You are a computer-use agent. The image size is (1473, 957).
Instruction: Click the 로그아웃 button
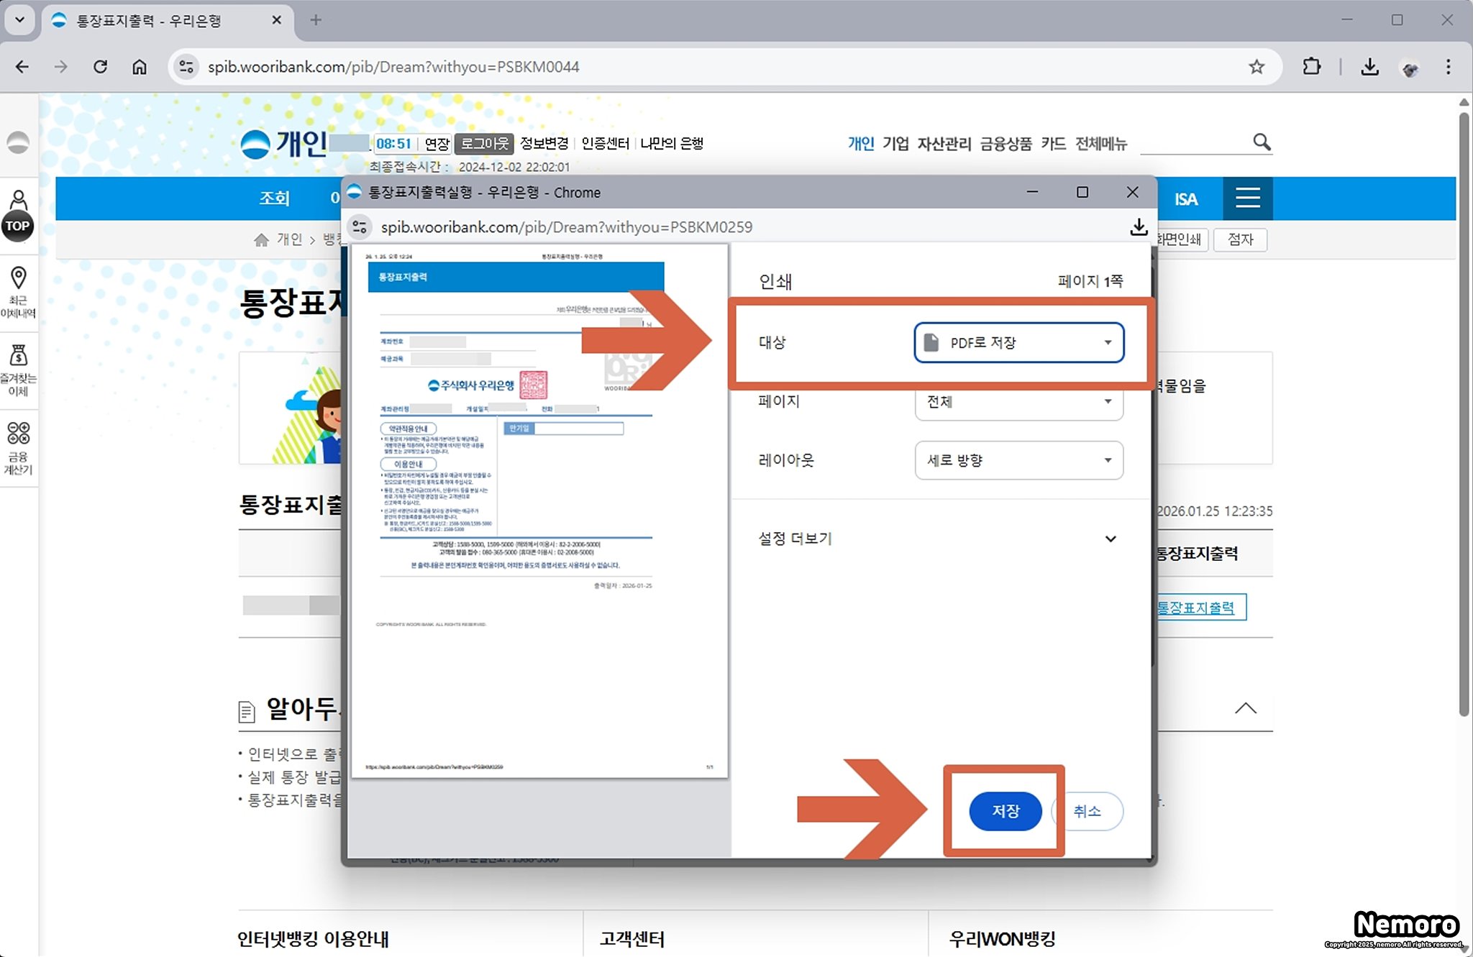click(x=484, y=144)
